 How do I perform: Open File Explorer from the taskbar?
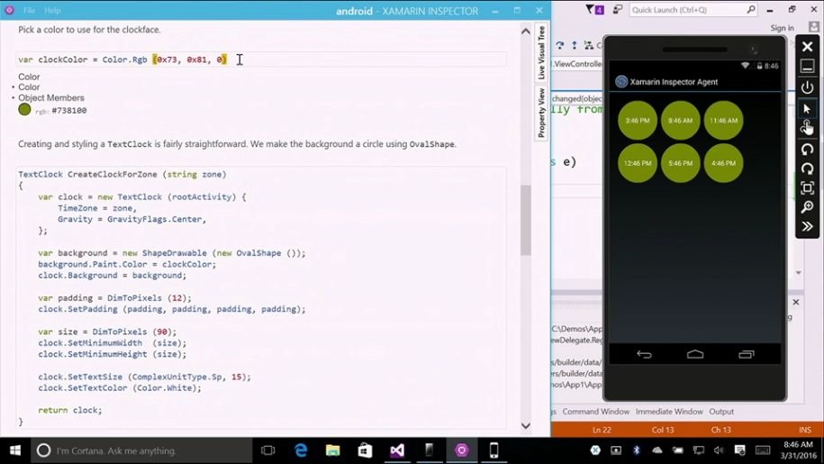tap(332, 450)
